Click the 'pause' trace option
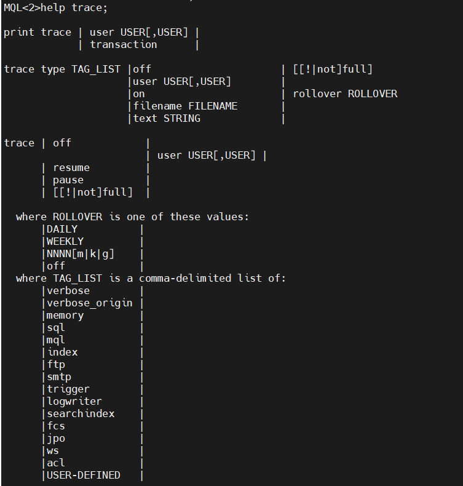This screenshot has width=463, height=486. pyautogui.click(x=68, y=180)
